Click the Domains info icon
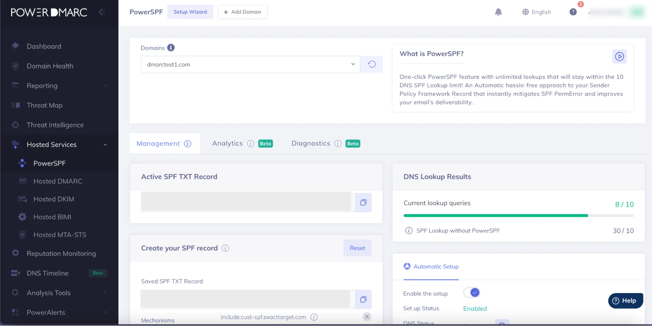 click(x=171, y=48)
